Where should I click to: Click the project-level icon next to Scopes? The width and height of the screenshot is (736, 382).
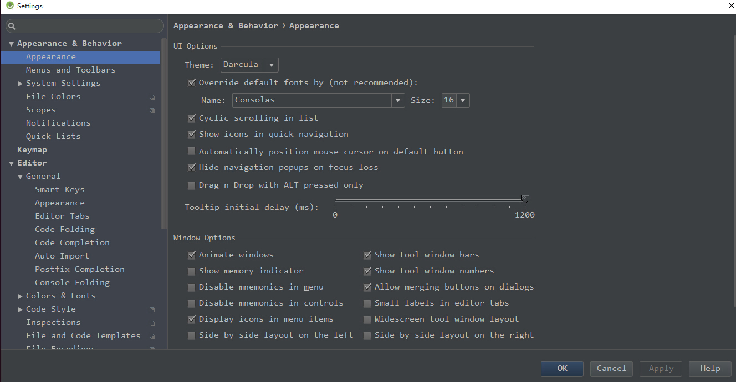tap(152, 110)
